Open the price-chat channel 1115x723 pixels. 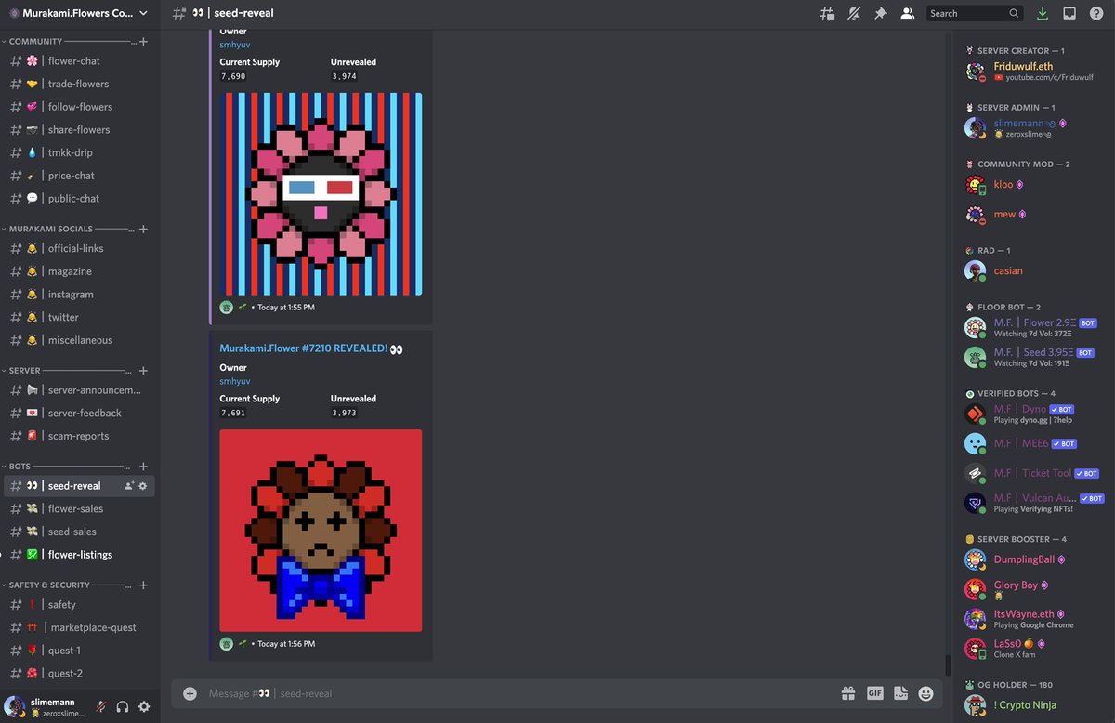point(80,176)
